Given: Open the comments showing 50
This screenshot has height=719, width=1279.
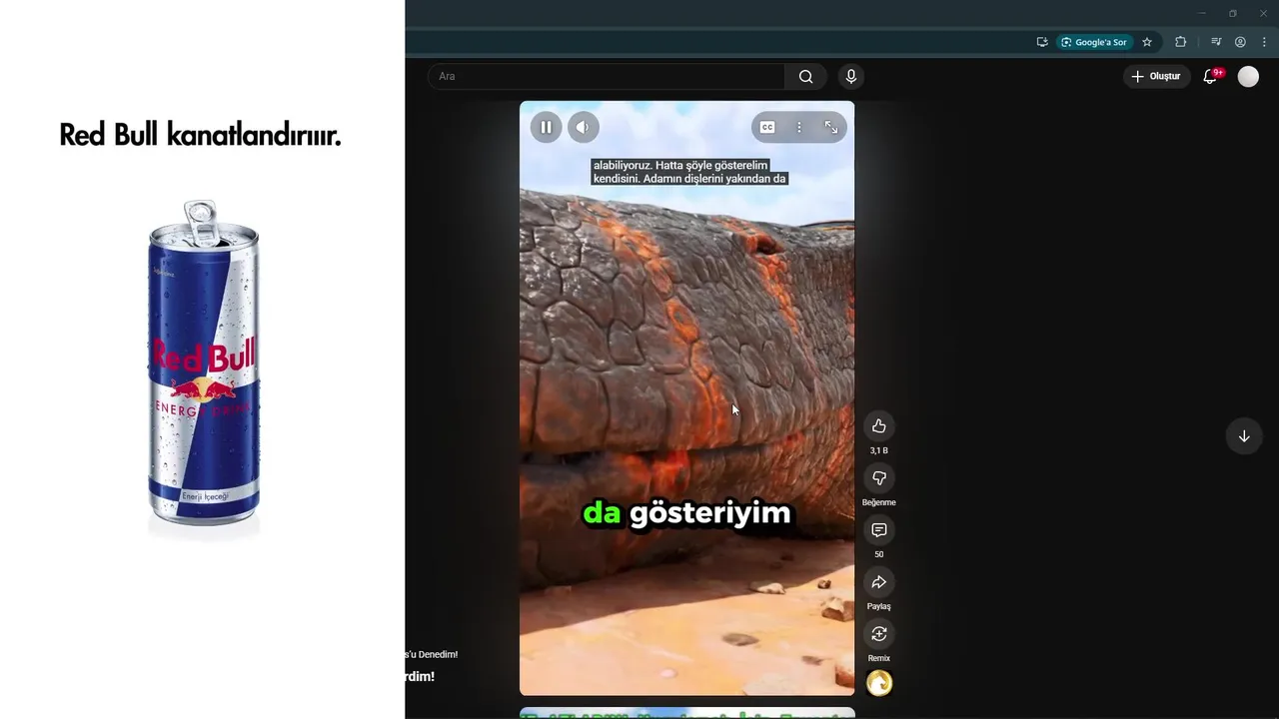Looking at the screenshot, I should pyautogui.click(x=879, y=530).
